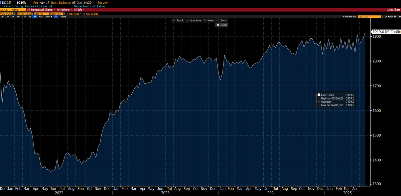The height and width of the screenshot is (196, 401).
Task: Open the Daily periodicity dropdown
Action: point(48,17)
